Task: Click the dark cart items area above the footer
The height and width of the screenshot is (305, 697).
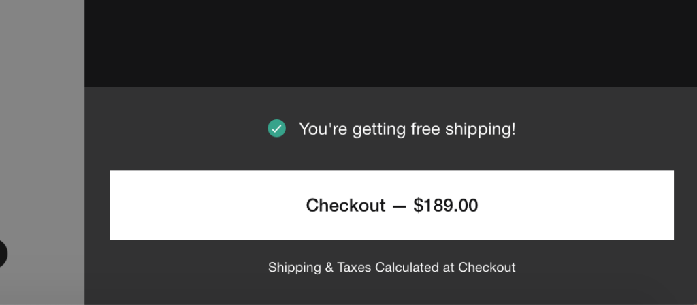Action: point(391,43)
